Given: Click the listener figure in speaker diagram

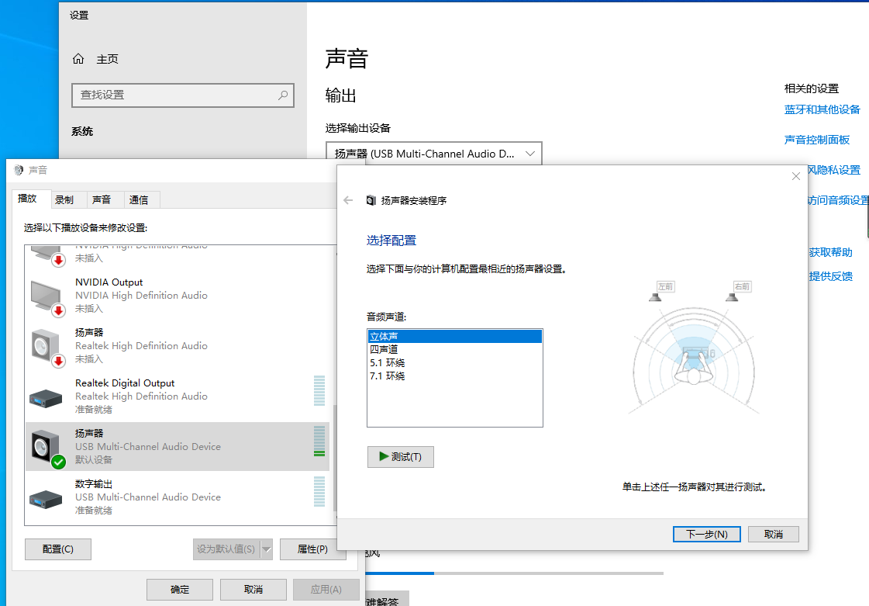Looking at the screenshot, I should pyautogui.click(x=694, y=369).
